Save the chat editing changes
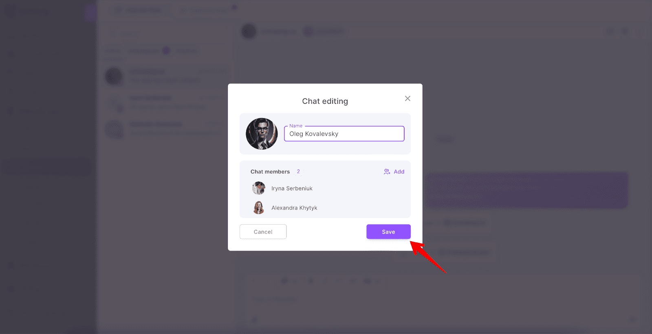This screenshot has width=652, height=334. pos(388,232)
